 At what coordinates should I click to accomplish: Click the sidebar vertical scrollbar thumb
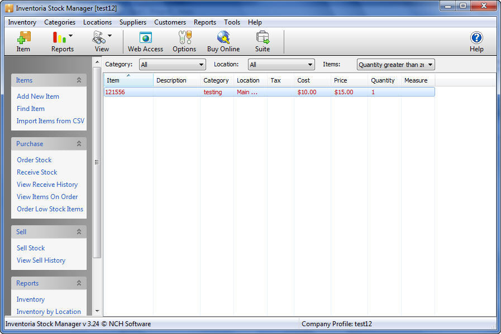pyautogui.click(x=97, y=162)
